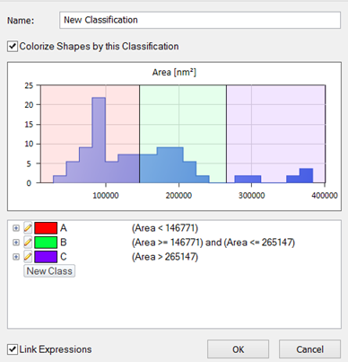Expand the class A tree node

16,228
